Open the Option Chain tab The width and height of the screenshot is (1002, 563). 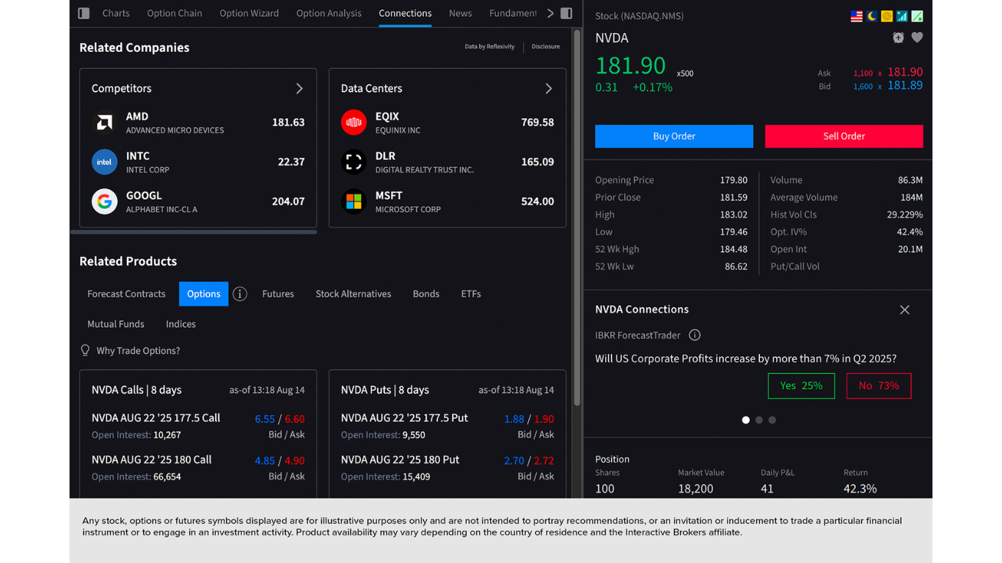pos(174,12)
